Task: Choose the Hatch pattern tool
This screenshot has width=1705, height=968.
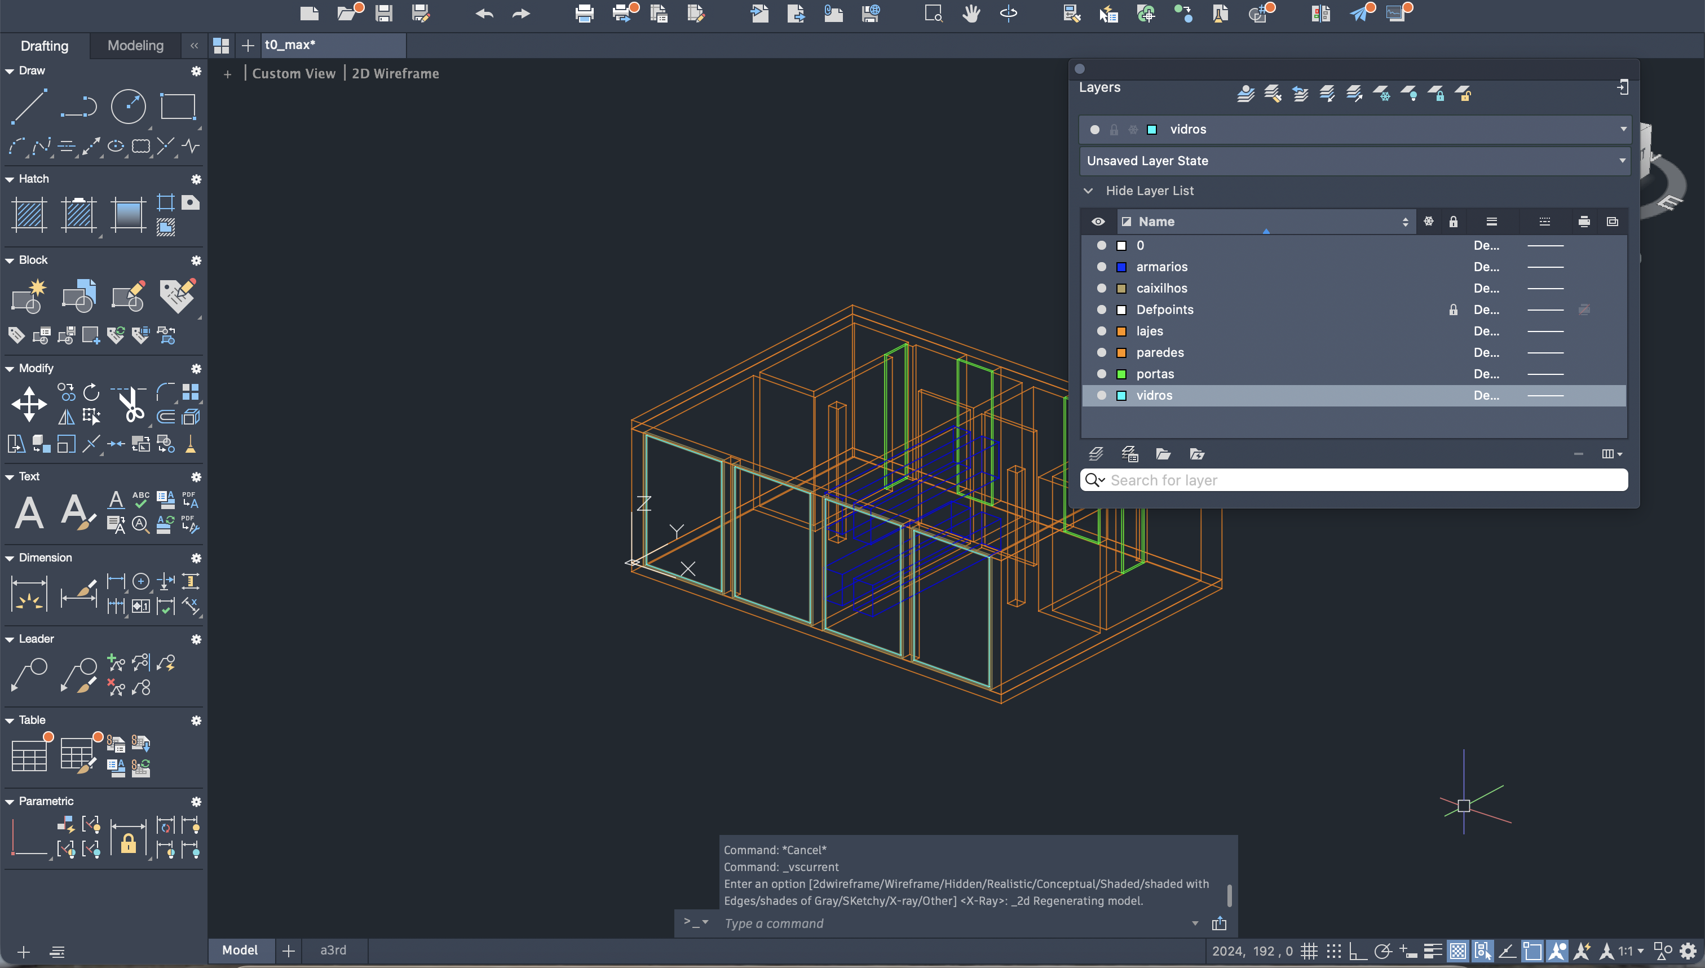Action: [29, 215]
